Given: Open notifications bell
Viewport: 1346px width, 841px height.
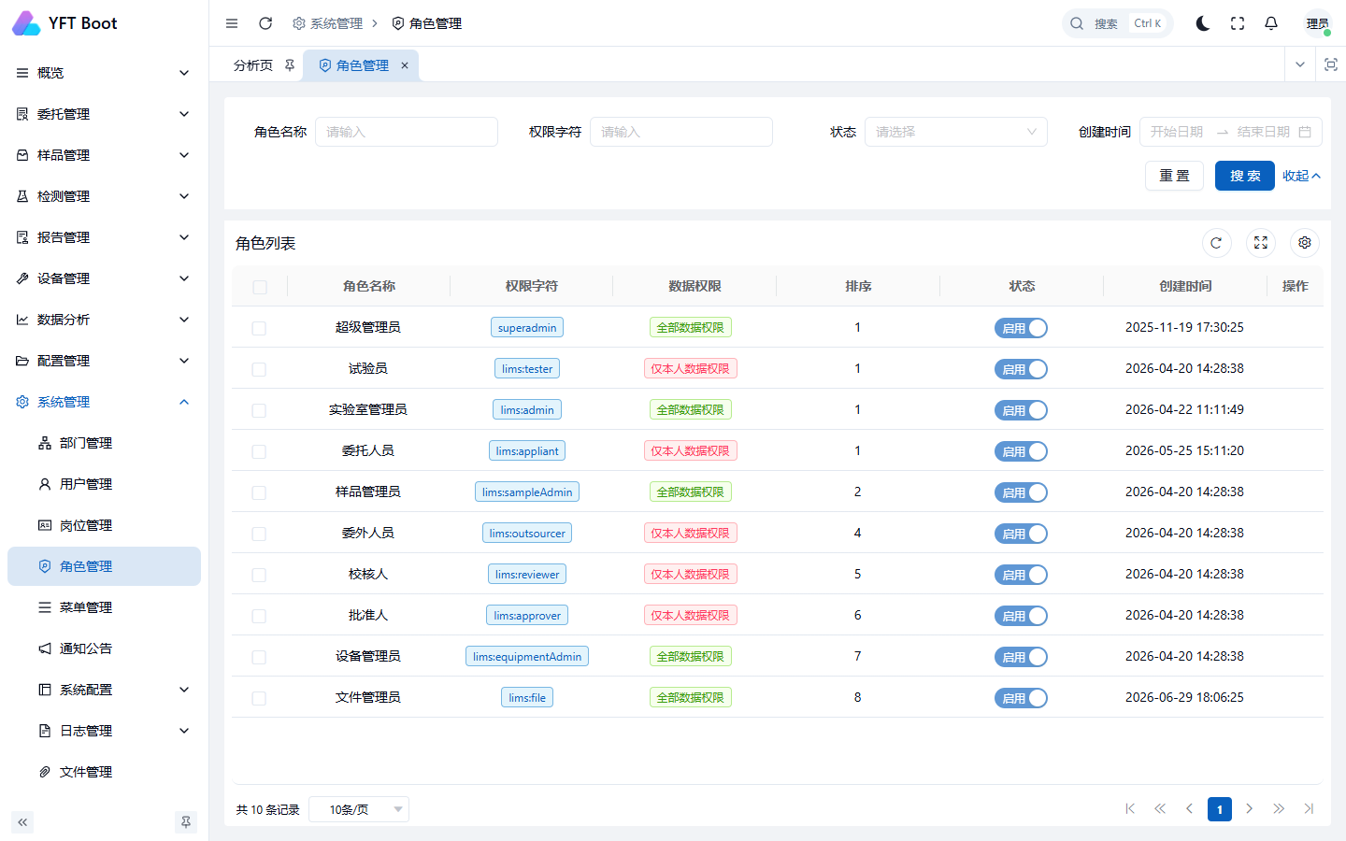Looking at the screenshot, I should coord(1271,23).
